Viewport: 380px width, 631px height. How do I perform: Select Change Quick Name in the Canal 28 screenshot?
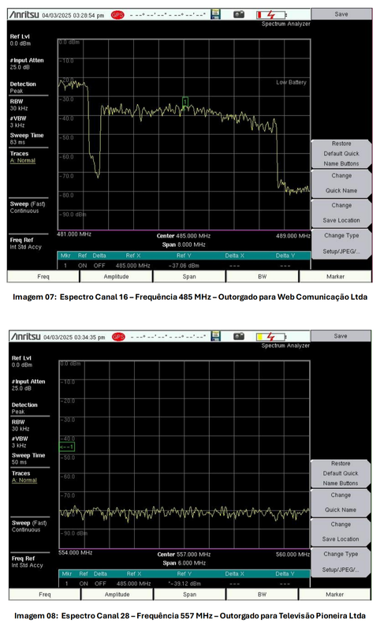coord(341,502)
